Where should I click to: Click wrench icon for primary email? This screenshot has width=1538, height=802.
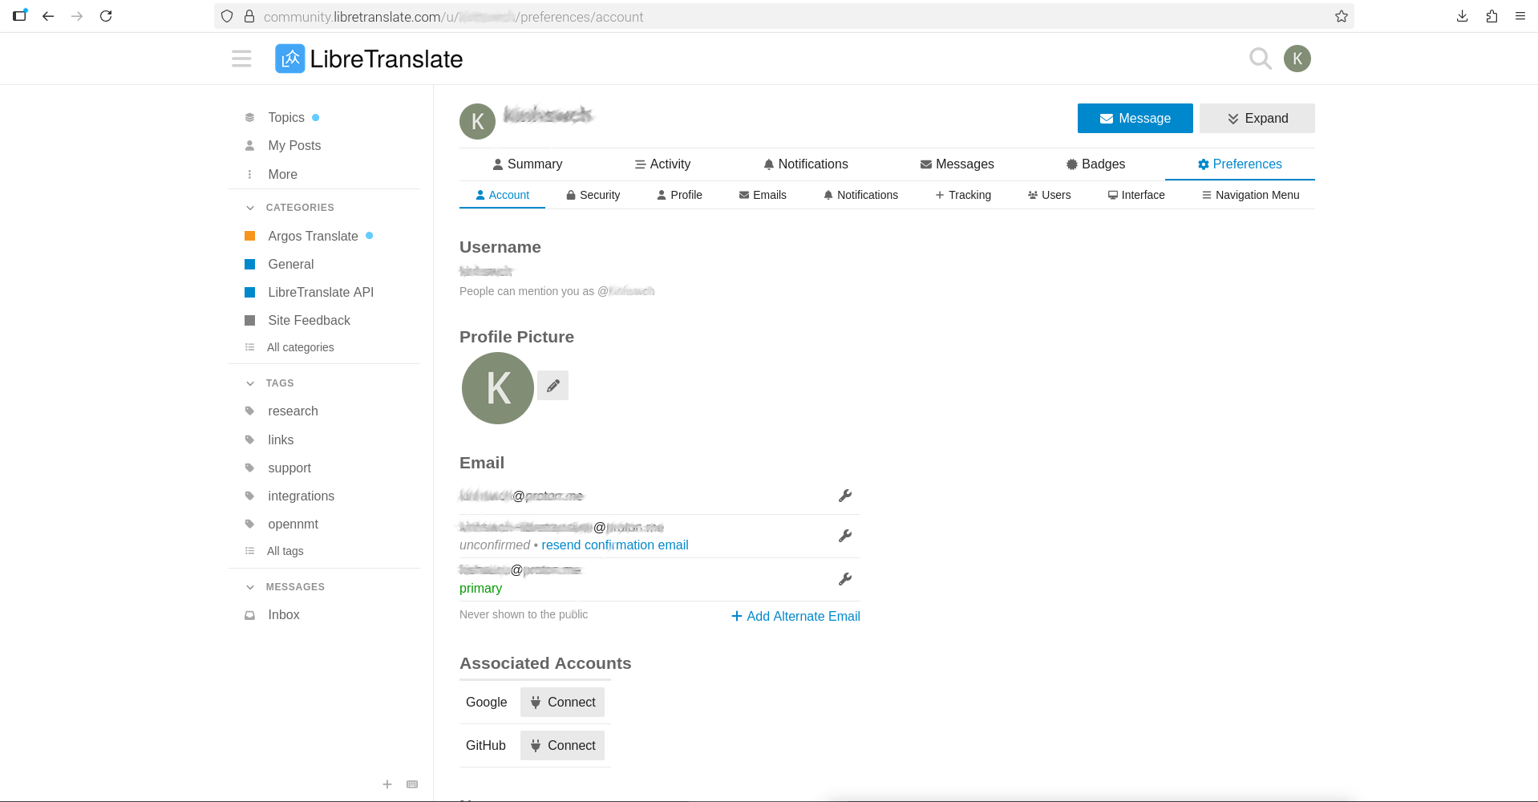pyautogui.click(x=844, y=579)
